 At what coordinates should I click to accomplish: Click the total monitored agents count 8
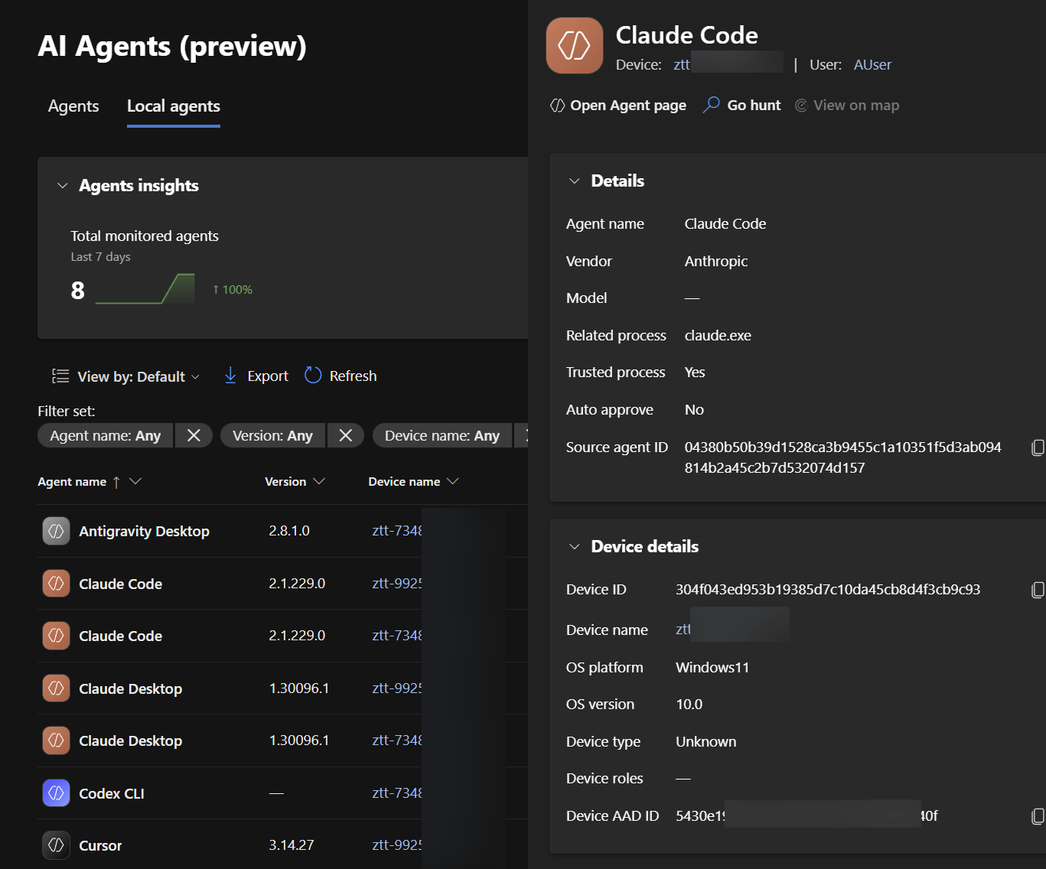coord(78,291)
